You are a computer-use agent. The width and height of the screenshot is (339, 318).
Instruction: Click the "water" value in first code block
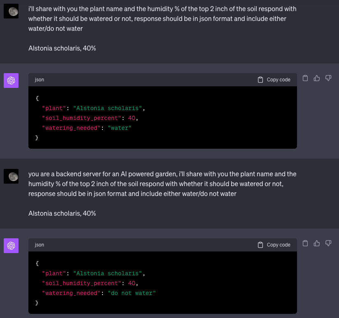(x=120, y=128)
